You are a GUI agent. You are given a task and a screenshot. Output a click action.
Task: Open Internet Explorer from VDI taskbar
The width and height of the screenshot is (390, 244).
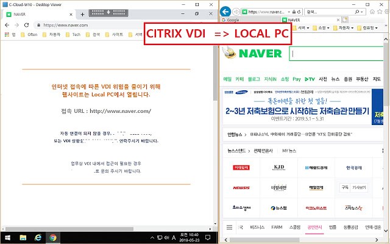(x=38, y=238)
